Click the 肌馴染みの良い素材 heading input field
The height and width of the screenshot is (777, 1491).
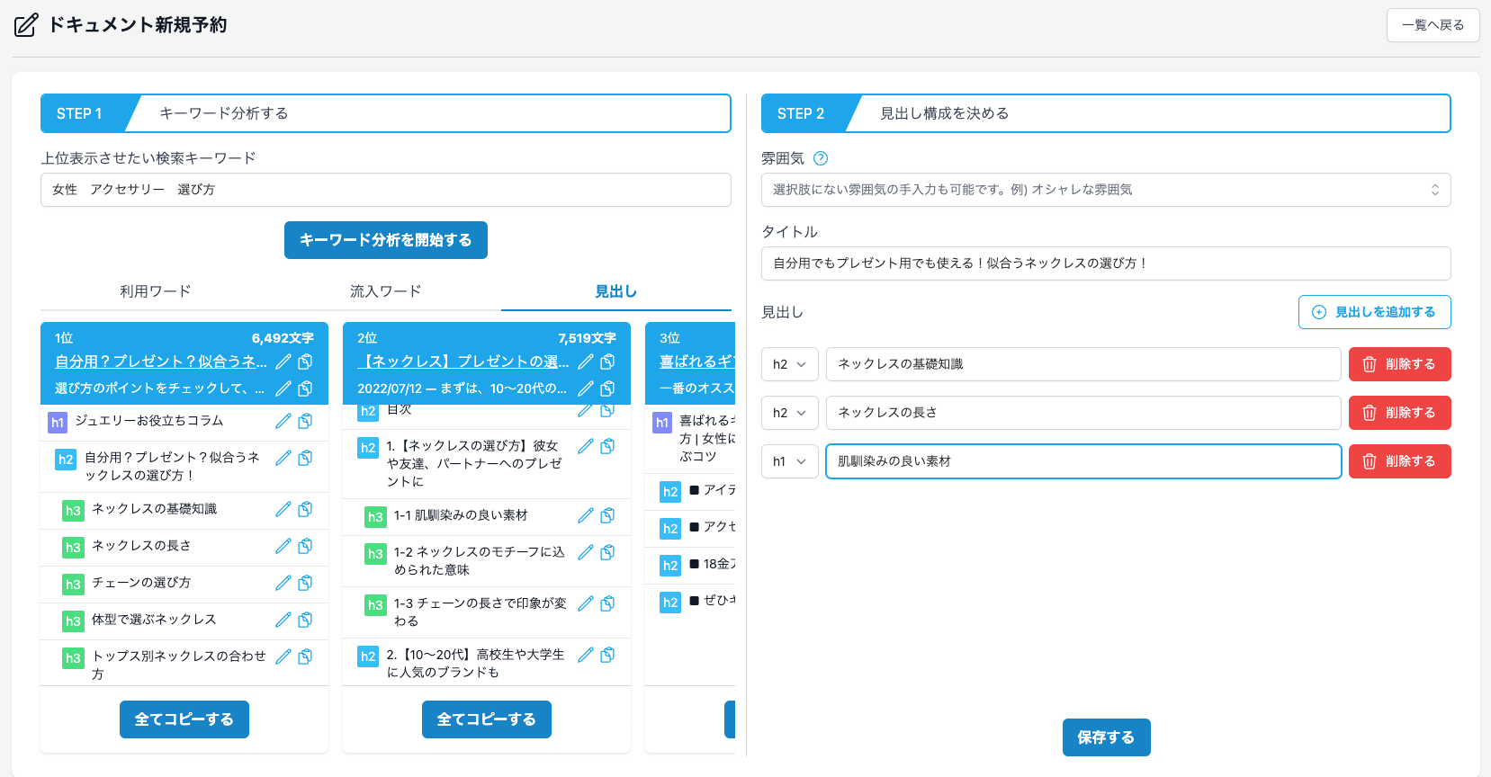[1083, 461]
